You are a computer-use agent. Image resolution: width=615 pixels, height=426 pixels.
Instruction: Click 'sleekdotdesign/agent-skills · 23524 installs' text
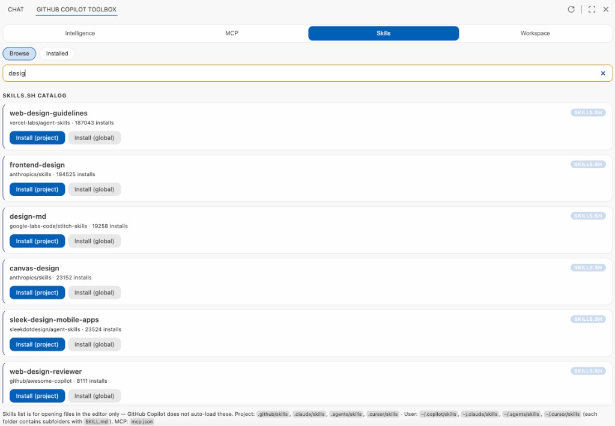tap(65, 329)
